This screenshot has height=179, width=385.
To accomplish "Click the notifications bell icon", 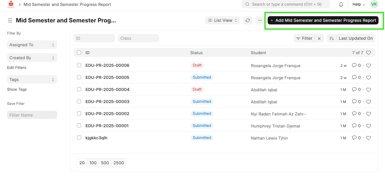I will pyautogui.click(x=341, y=4).
